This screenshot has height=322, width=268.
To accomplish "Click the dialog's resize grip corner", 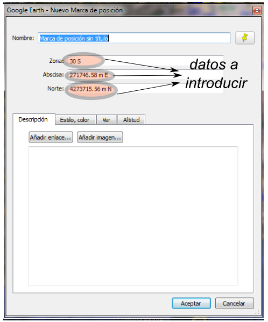I will point(257,312).
